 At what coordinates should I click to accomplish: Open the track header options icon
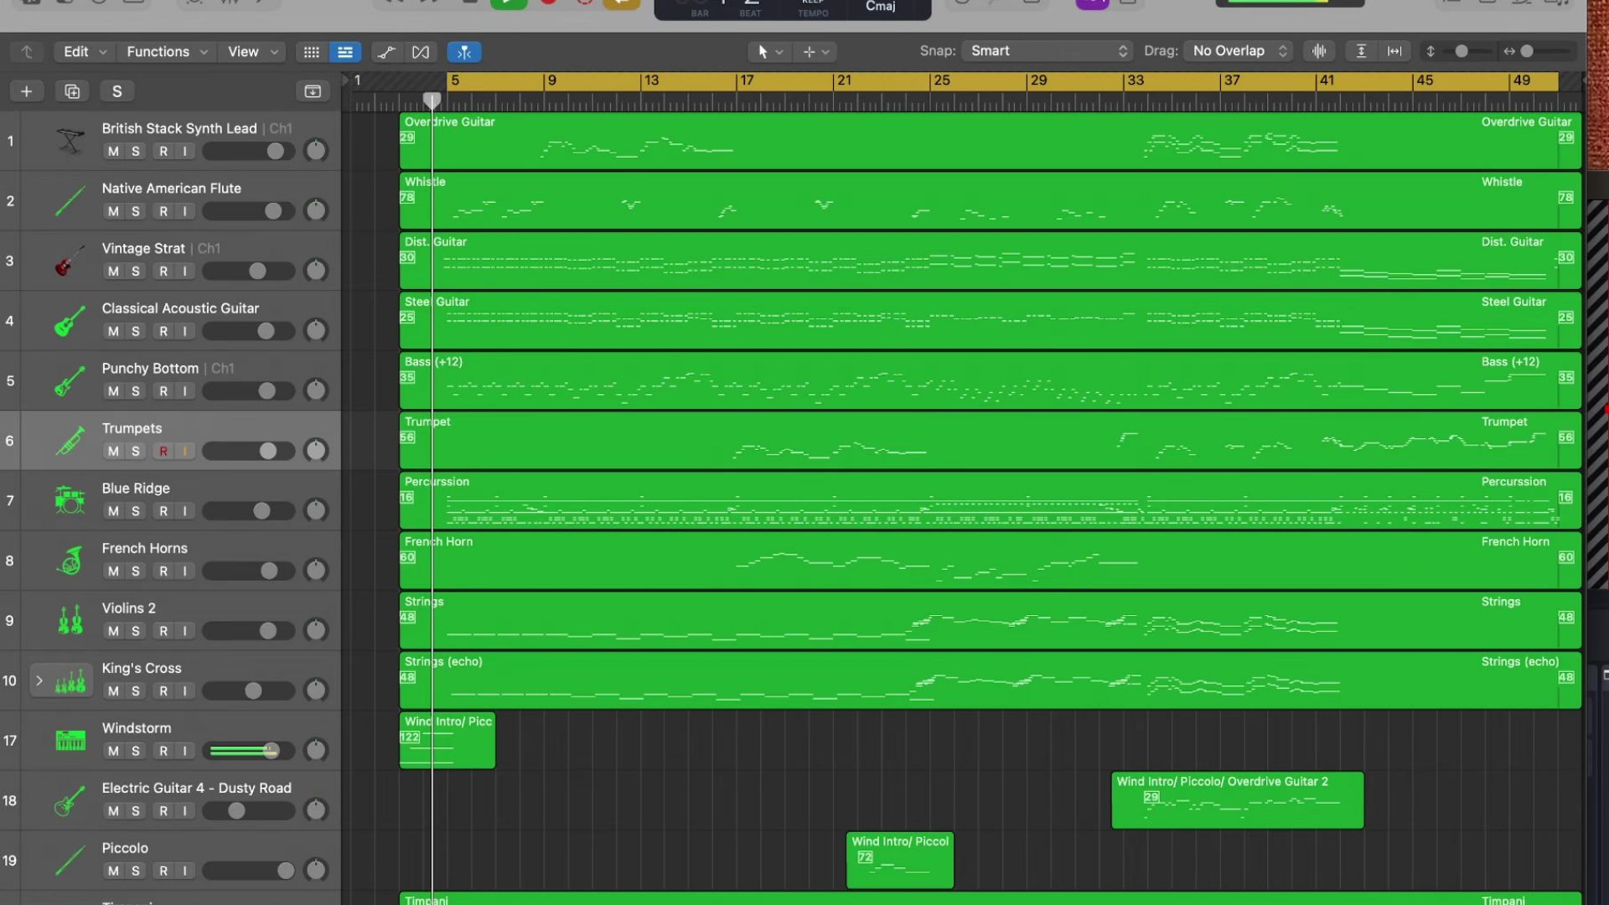313,91
